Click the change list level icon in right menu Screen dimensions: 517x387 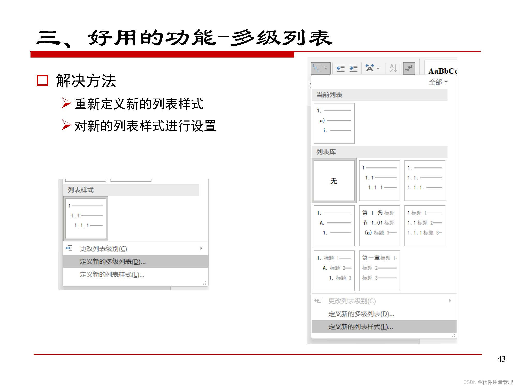click(318, 301)
